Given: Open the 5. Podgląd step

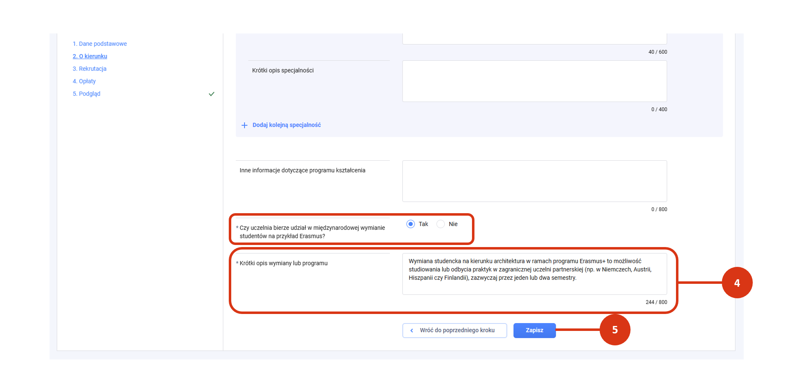Looking at the screenshot, I should [x=86, y=94].
